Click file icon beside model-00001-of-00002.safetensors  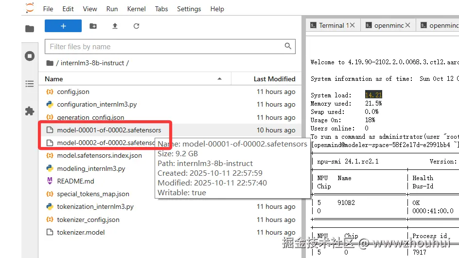[x=50, y=130]
